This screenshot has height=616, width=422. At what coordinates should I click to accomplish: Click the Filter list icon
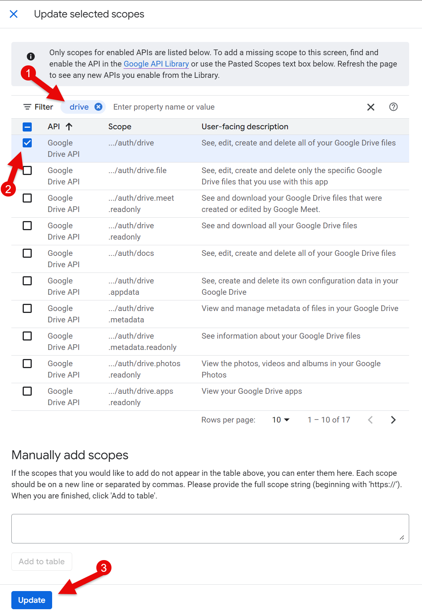coord(27,107)
